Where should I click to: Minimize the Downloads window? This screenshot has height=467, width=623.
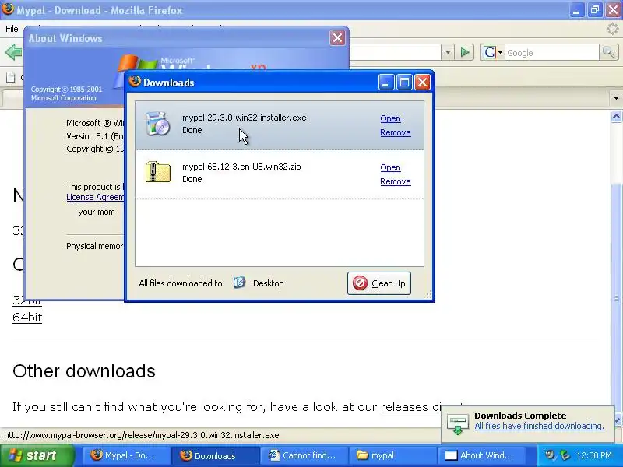385,83
